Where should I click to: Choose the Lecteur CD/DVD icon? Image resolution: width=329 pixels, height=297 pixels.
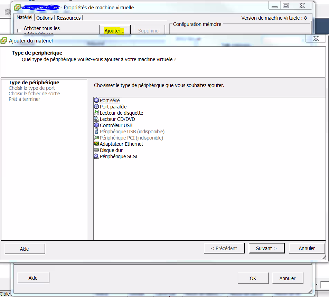pos(96,119)
